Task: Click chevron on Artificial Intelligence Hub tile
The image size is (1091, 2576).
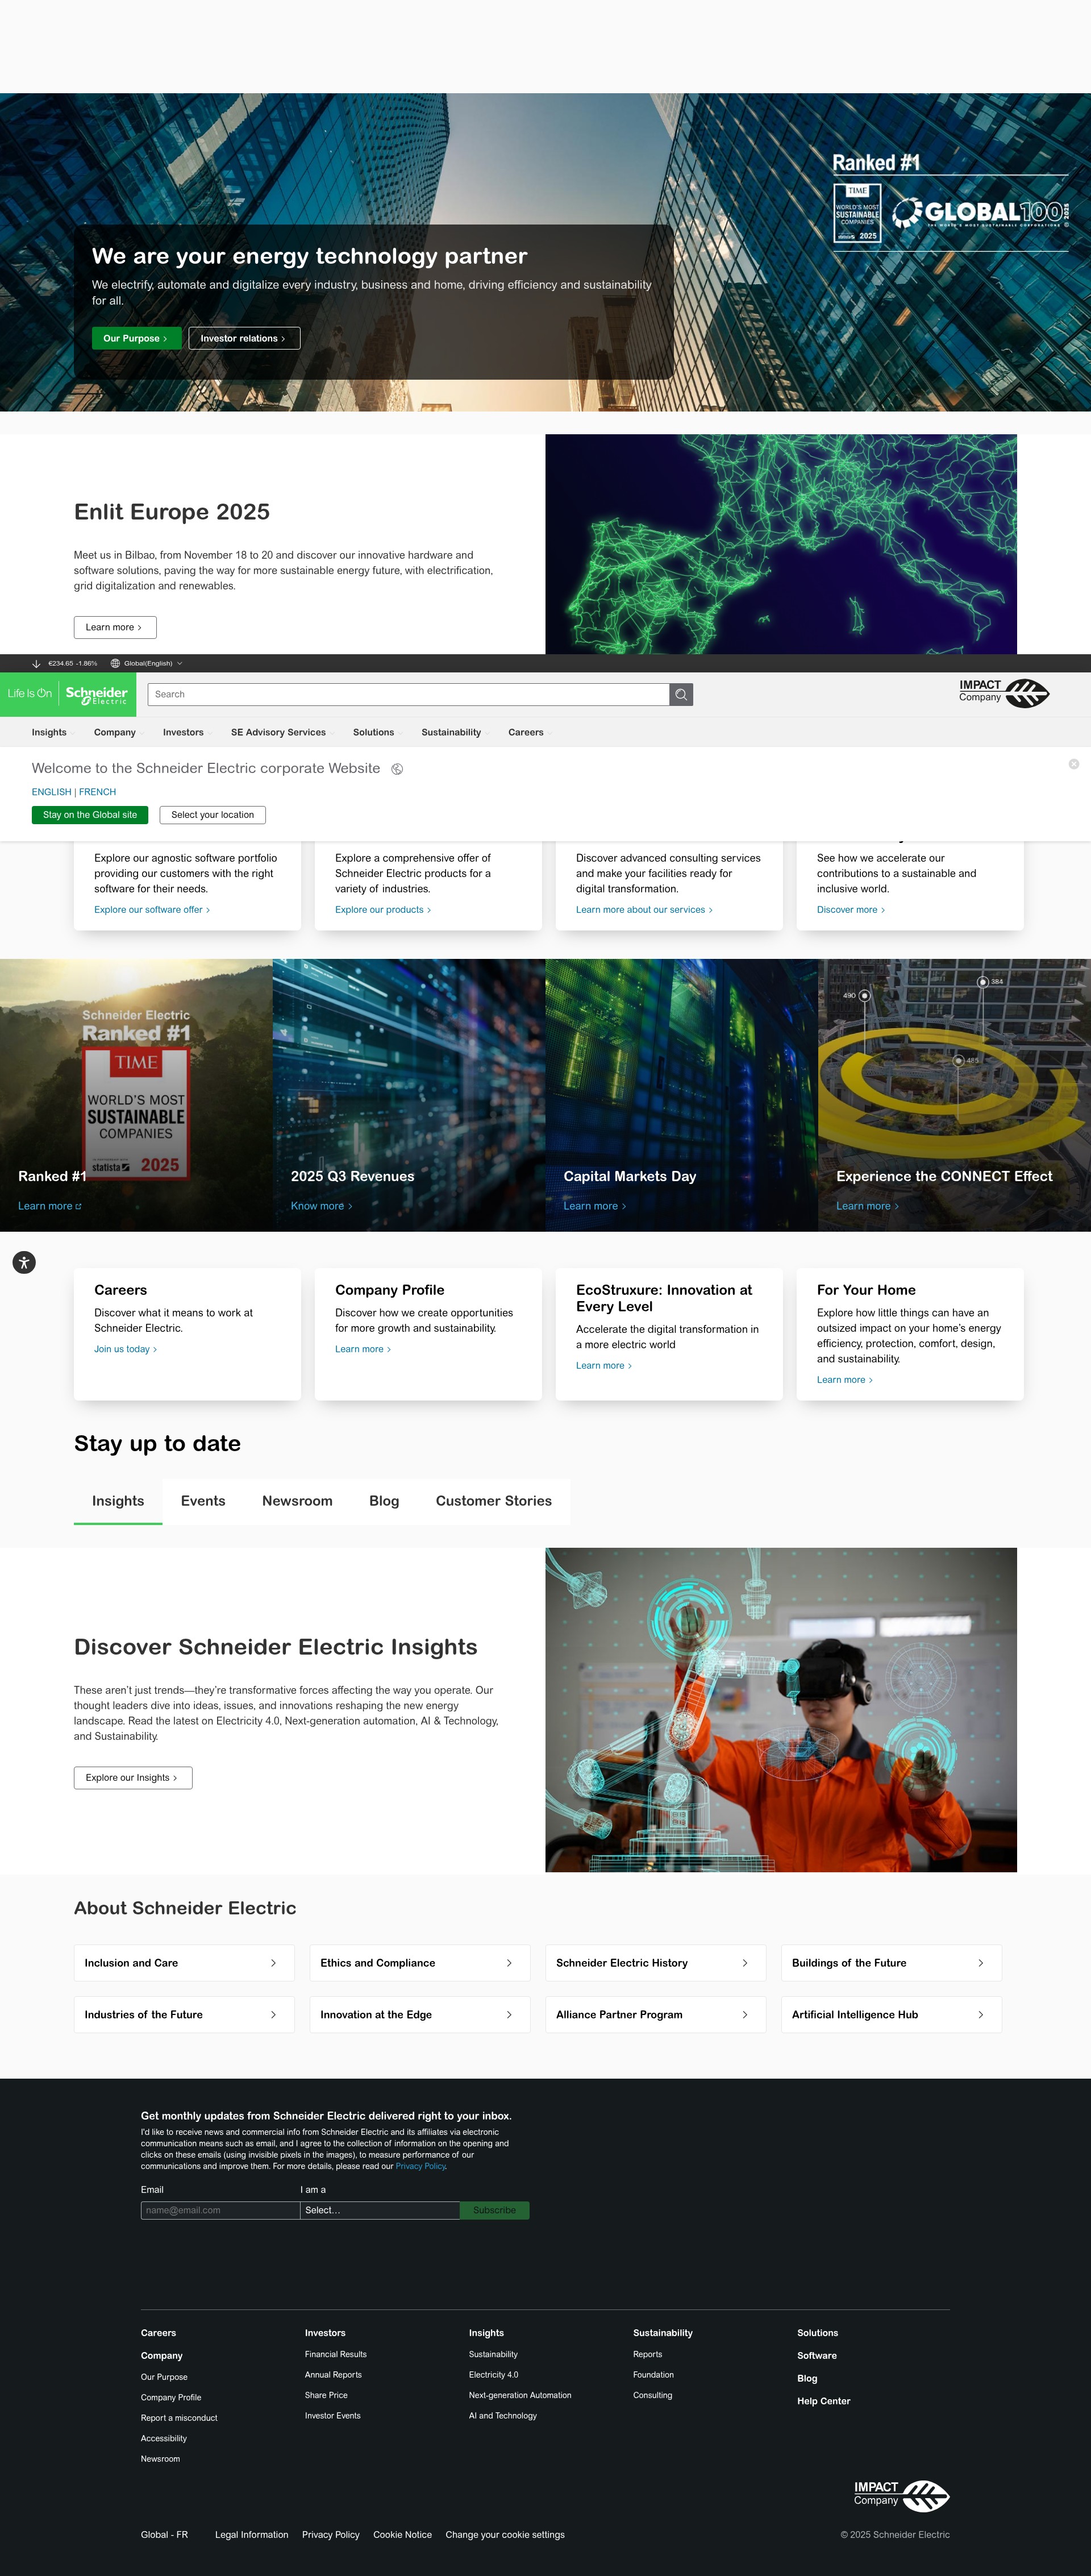Action: pos(980,2015)
